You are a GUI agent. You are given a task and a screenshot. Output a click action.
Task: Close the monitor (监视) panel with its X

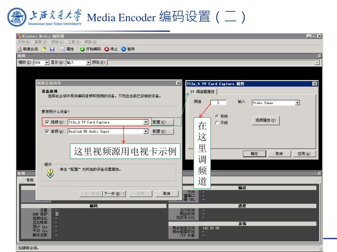pos(320,173)
